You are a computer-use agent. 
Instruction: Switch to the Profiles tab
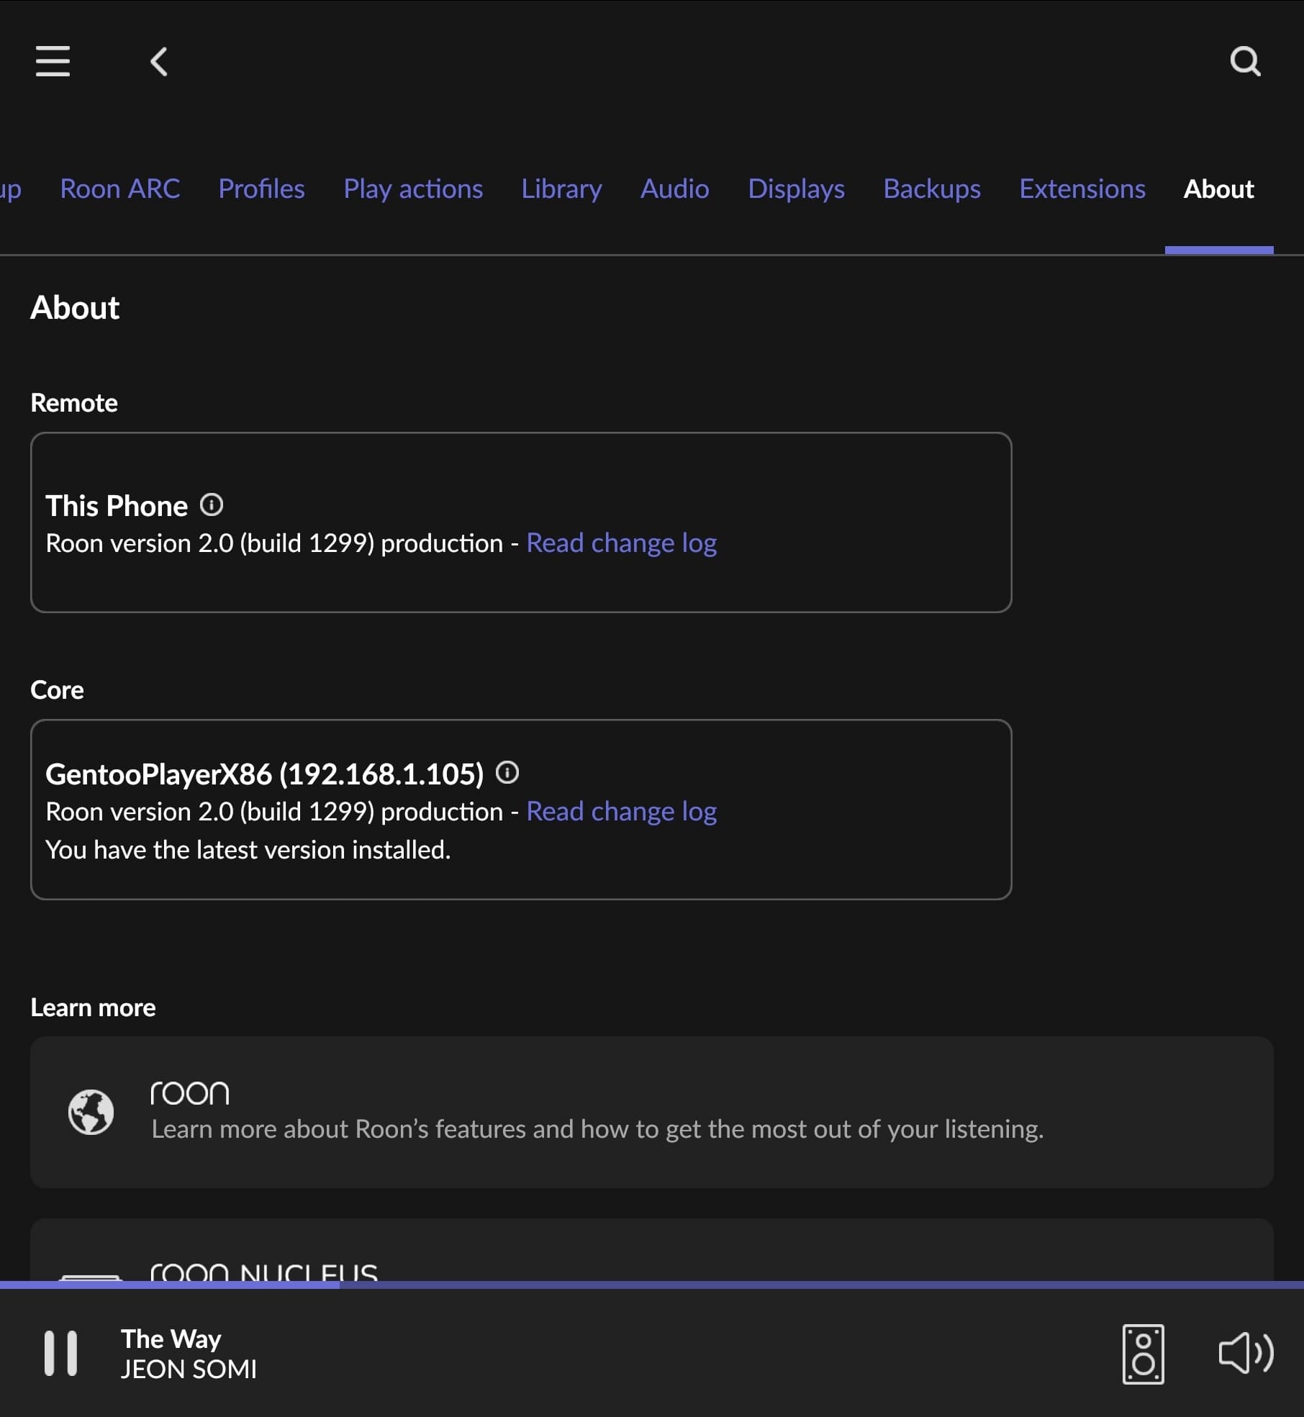pyautogui.click(x=261, y=189)
